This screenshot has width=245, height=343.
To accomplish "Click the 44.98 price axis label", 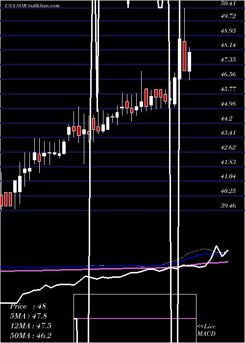I will point(228,103).
